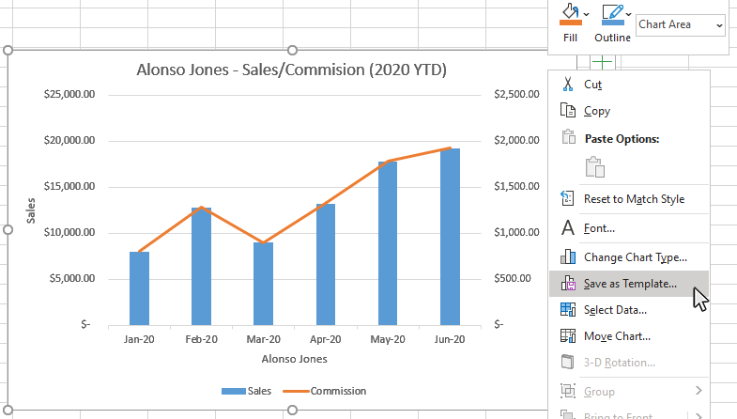This screenshot has height=419, width=737.
Task: Click the Commission legend entry
Action: [x=325, y=391]
